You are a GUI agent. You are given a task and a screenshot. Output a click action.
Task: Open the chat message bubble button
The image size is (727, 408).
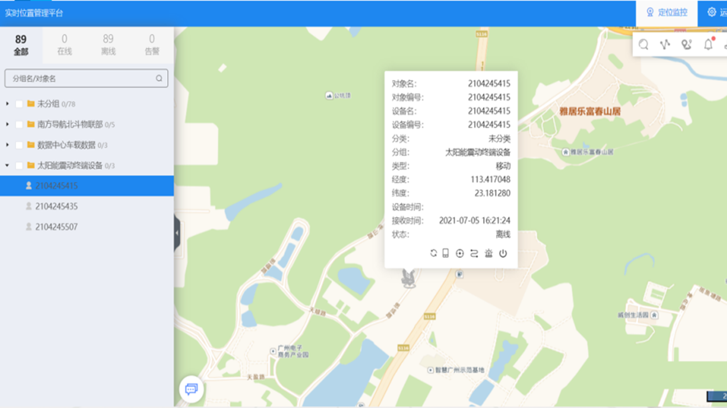point(191,389)
